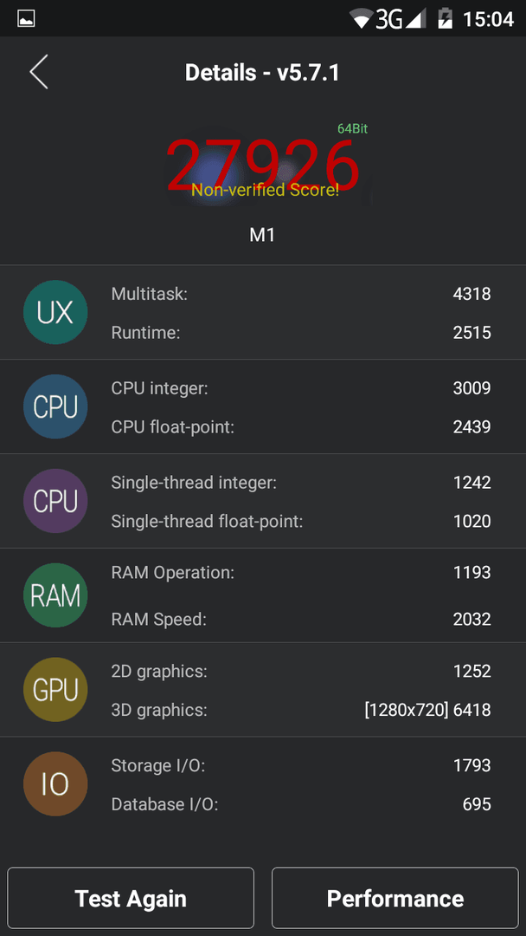Open the Performance button

tap(395, 898)
